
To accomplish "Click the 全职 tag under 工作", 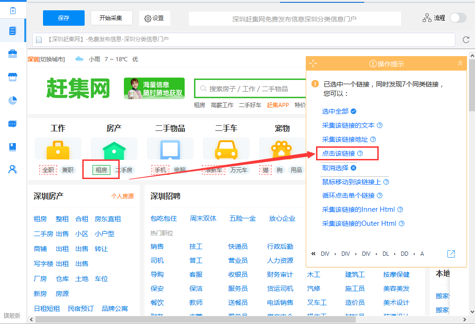I will coord(48,170).
